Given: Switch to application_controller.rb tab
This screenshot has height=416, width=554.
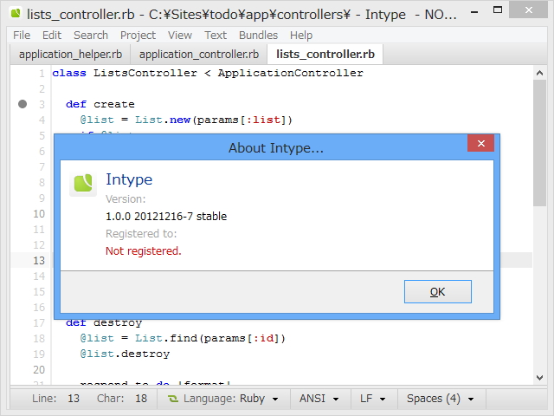Looking at the screenshot, I should point(199,55).
